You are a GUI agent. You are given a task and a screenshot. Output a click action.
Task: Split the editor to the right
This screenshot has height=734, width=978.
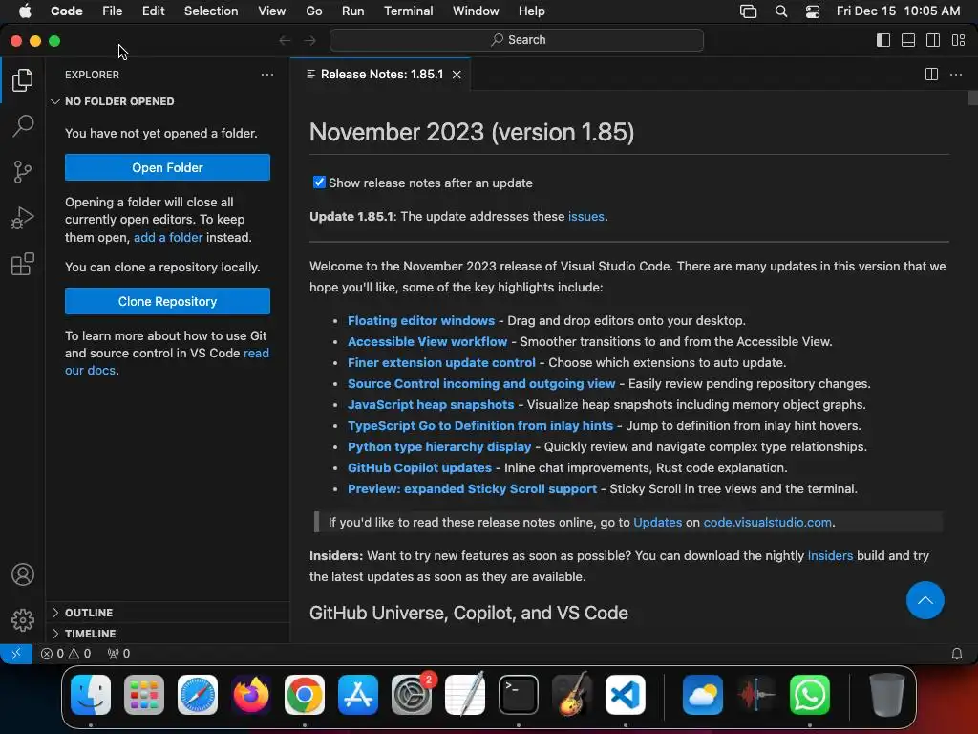tap(931, 75)
